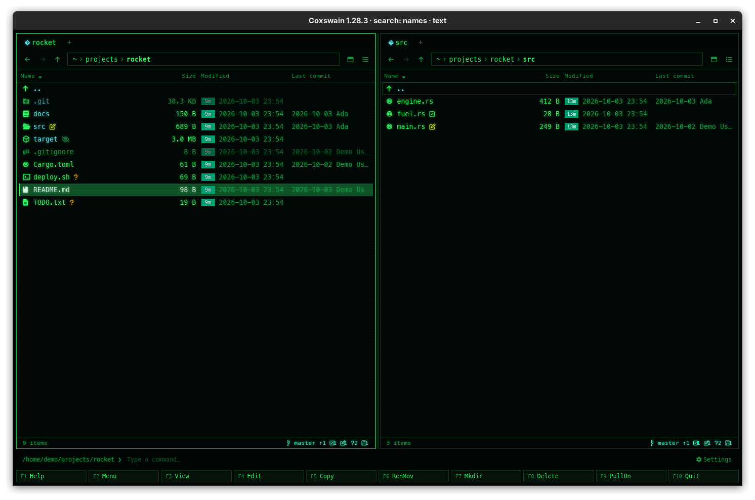755x500 pixels.
Task: Open the F9 PullDn menu
Action: point(631,476)
